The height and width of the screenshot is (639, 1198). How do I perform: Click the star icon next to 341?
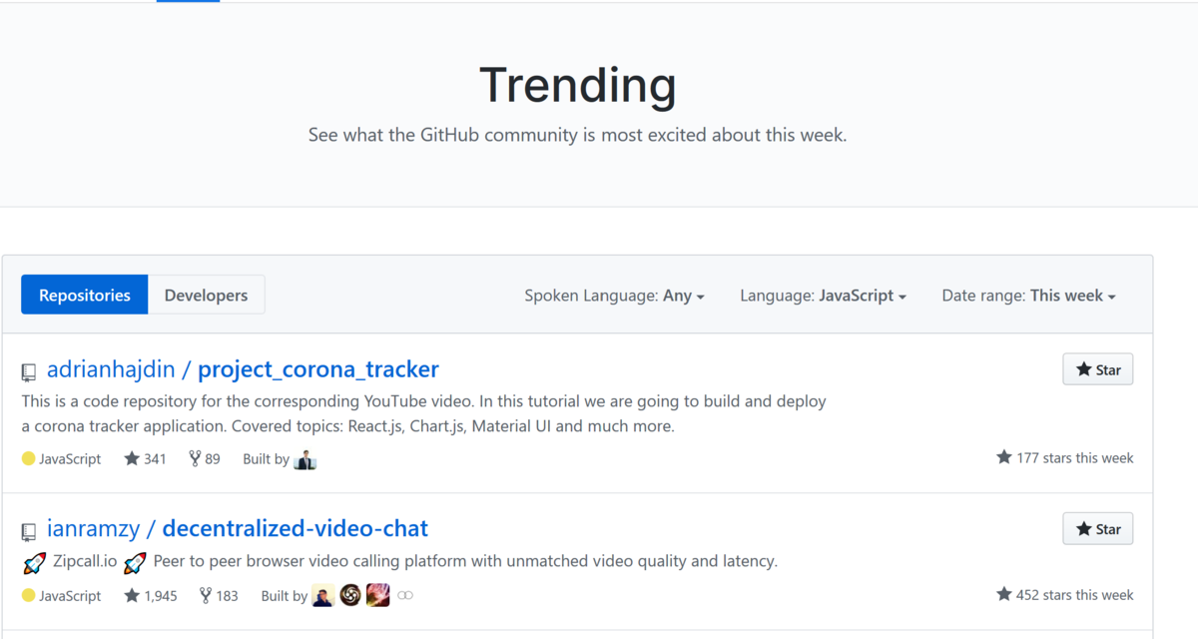pyautogui.click(x=131, y=458)
